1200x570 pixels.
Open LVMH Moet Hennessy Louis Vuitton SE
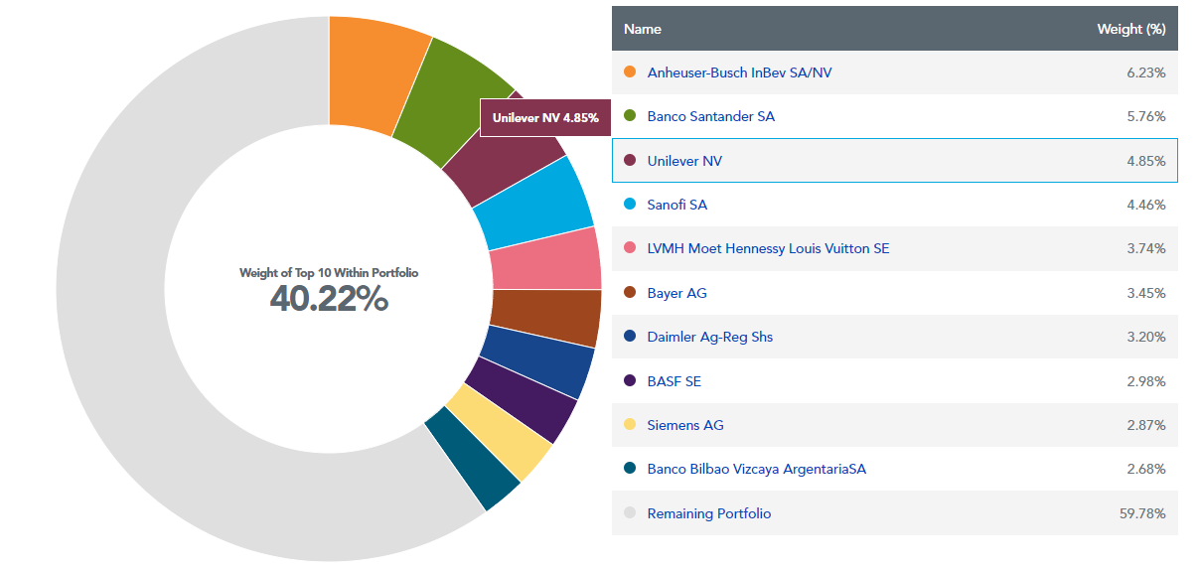click(768, 248)
